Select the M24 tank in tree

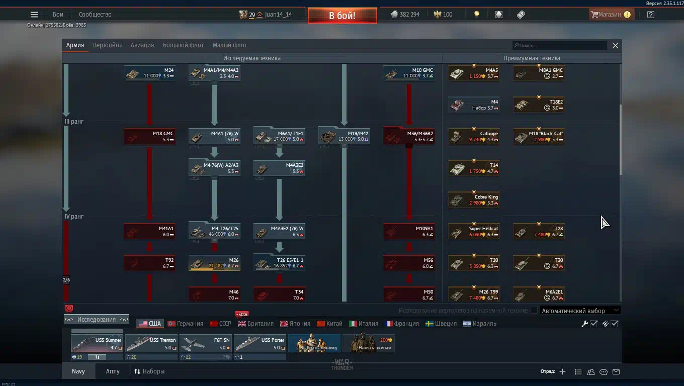[x=150, y=73]
